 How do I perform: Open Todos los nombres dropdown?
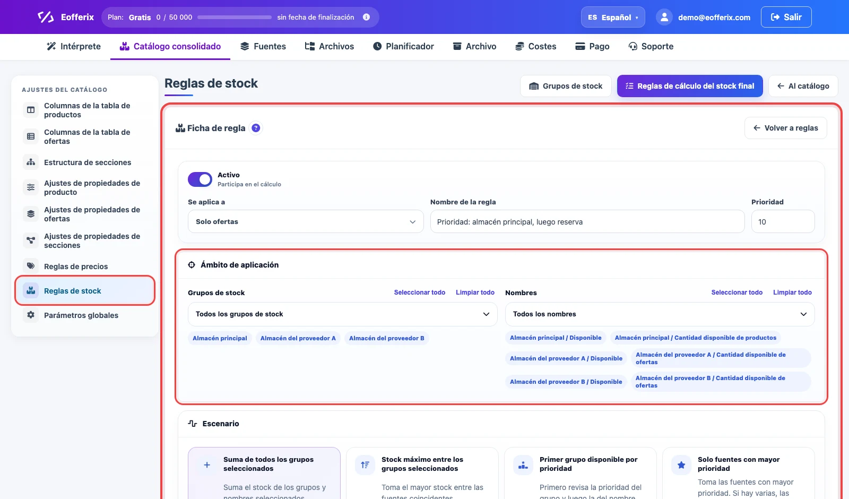(x=660, y=314)
